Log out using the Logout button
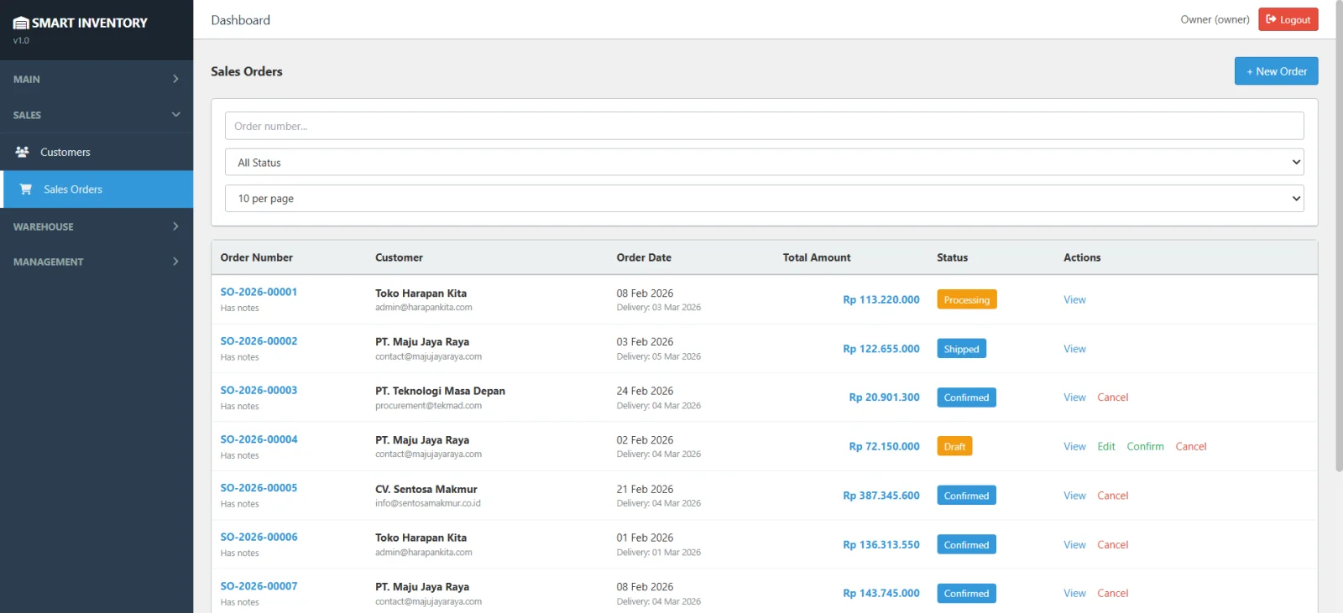Screen dimensions: 1343x613 click(1288, 19)
